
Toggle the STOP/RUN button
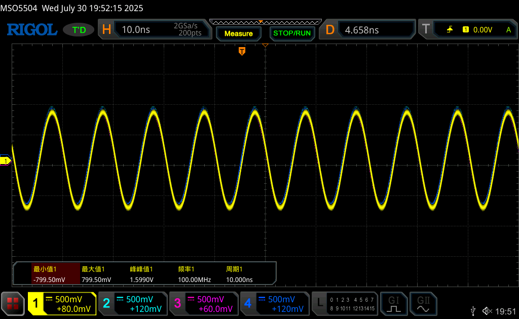pyautogui.click(x=292, y=33)
